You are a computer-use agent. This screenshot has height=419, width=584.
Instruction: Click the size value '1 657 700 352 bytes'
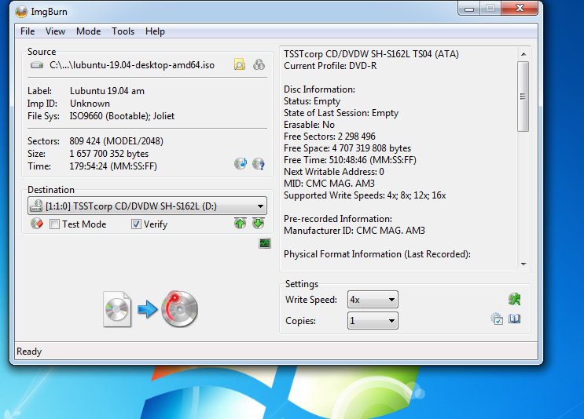(x=108, y=154)
